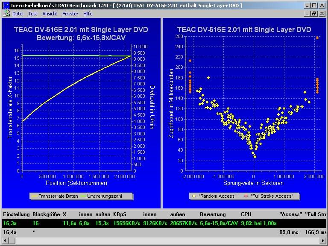
Task: Click the CPU column header
Action: tap(246, 214)
